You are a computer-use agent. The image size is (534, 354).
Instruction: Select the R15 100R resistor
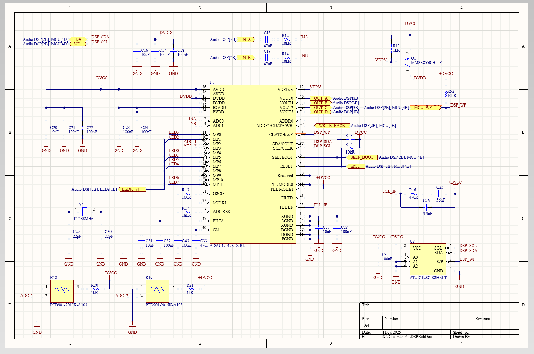point(186,194)
